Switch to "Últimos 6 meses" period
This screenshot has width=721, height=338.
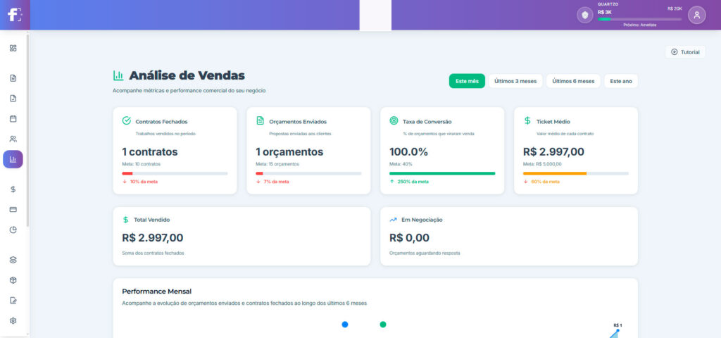click(x=573, y=81)
